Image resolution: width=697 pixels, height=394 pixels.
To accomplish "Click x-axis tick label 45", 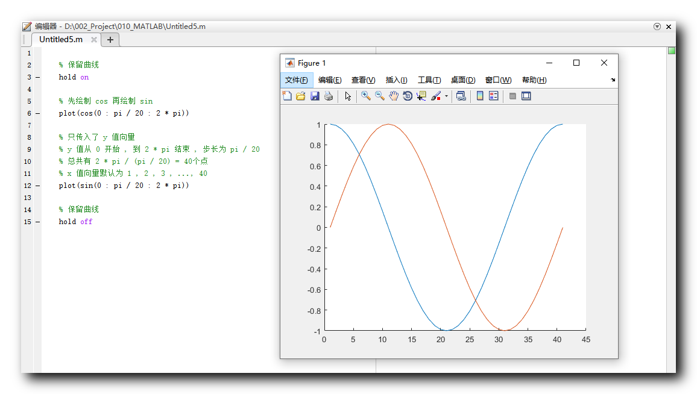I will pyautogui.click(x=586, y=340).
